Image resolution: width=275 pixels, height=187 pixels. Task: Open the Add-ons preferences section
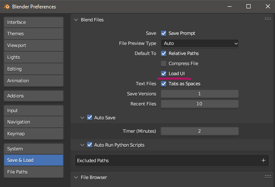point(34,96)
